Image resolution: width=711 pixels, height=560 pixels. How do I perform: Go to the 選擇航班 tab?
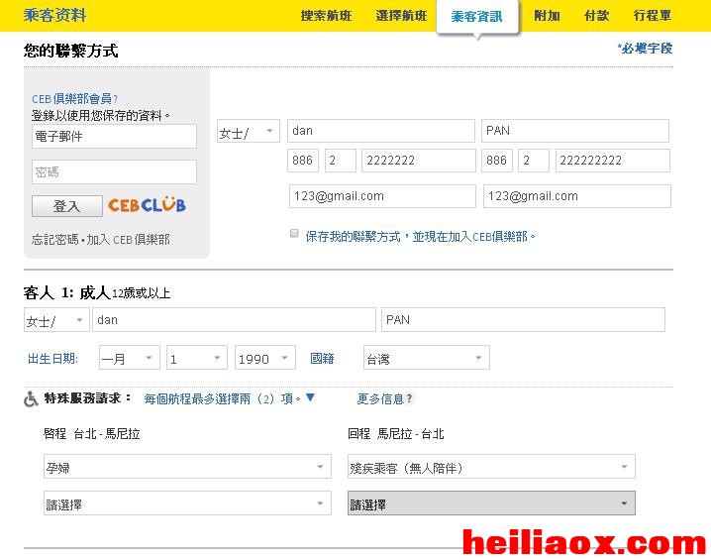click(401, 16)
